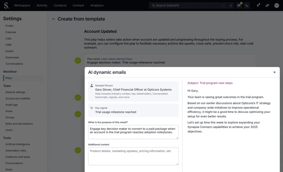Viewport: 283px width, 172px height.
Task: Click the Account Updated heading
Action: (100, 31)
